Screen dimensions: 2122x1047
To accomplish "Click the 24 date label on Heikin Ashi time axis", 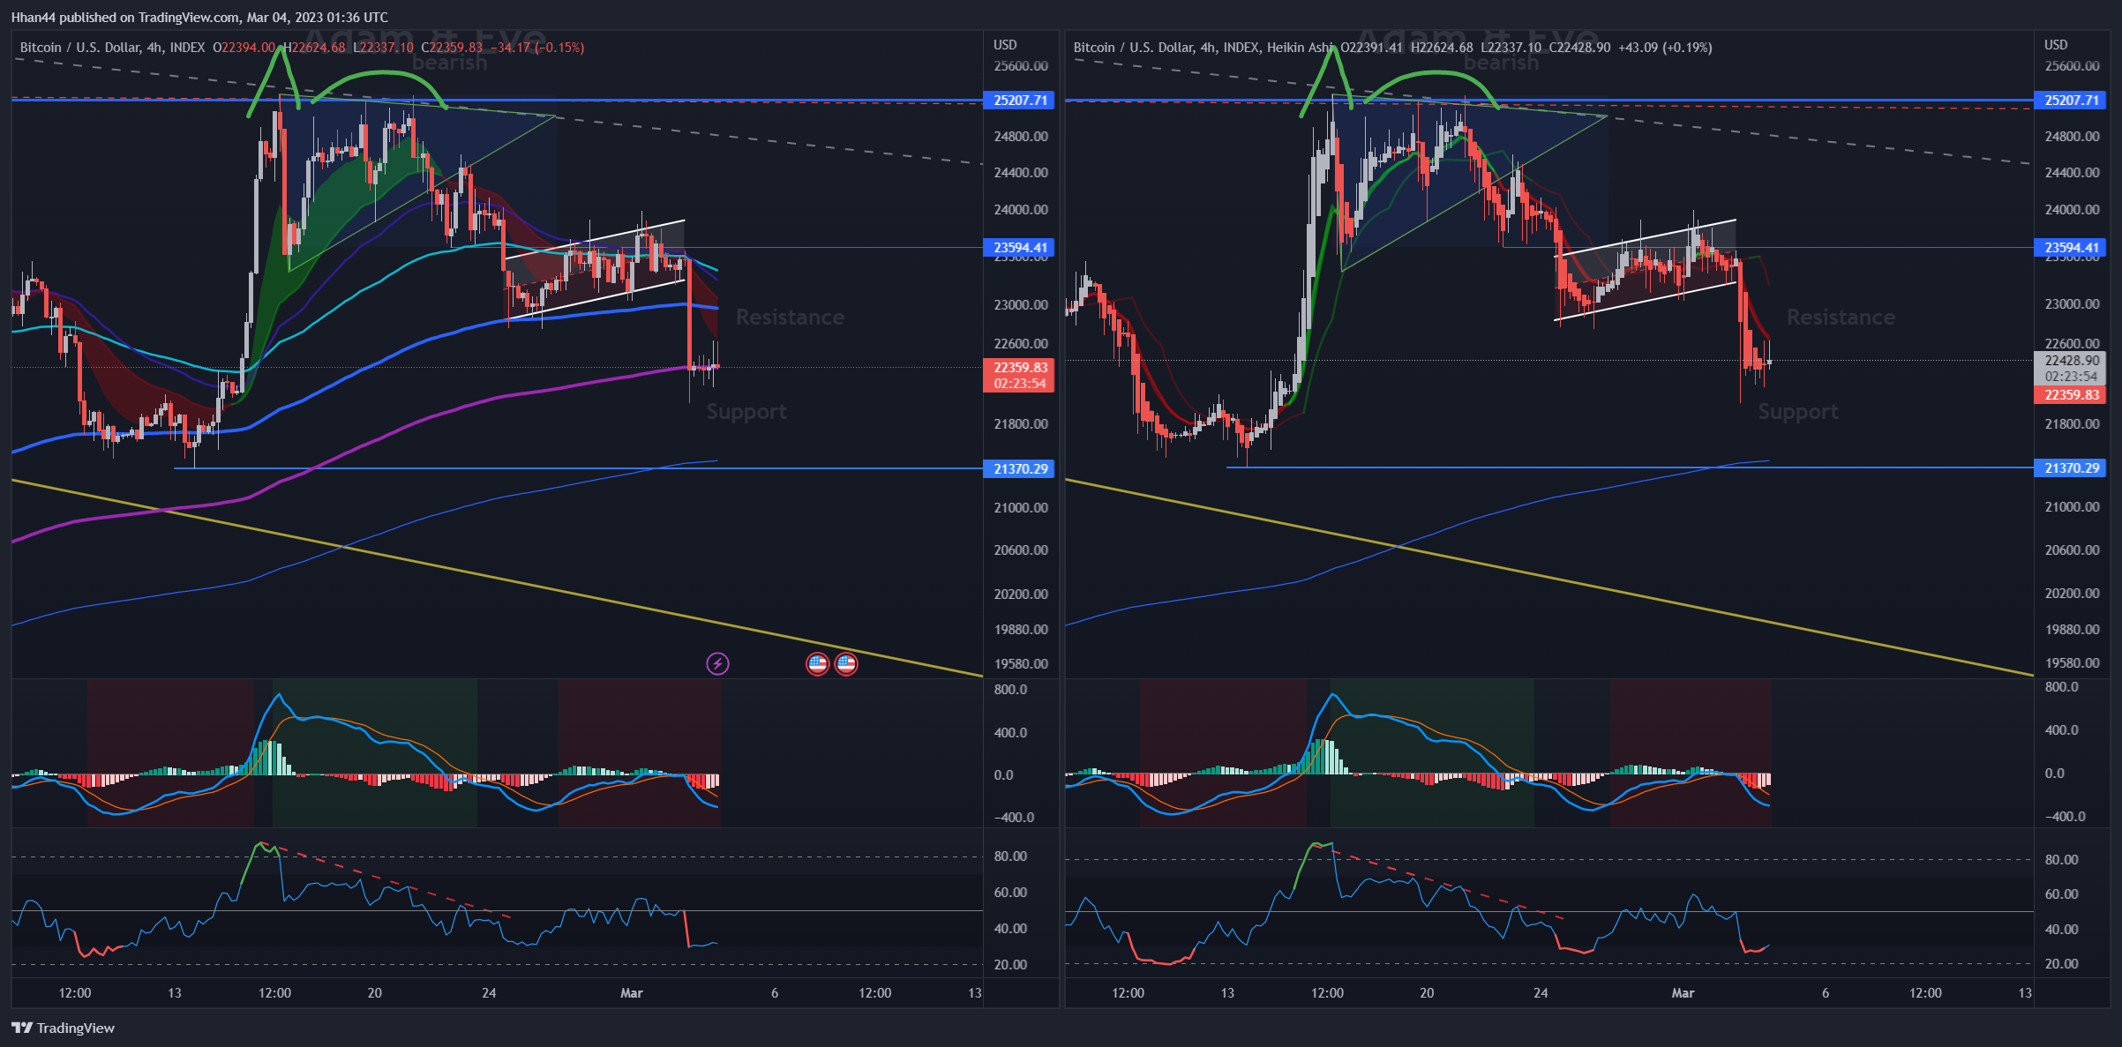I will click(1541, 993).
